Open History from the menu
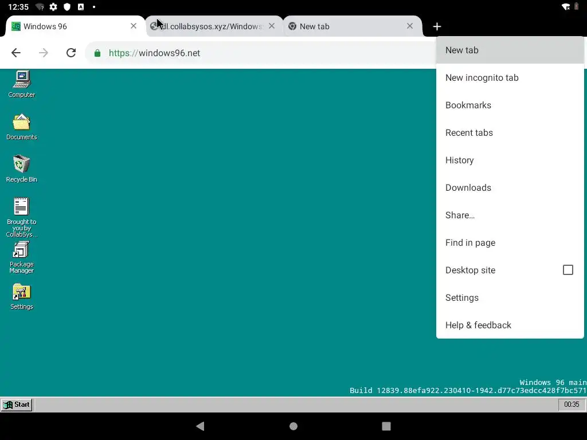The image size is (587, 440). pos(510,160)
